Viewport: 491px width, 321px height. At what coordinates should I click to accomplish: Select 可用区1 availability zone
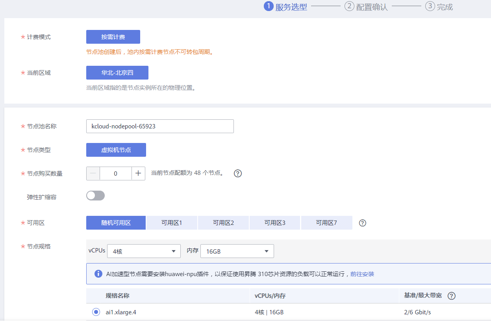pos(172,223)
